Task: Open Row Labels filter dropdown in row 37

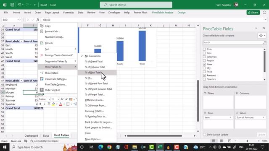Action: click(x=21, y=41)
